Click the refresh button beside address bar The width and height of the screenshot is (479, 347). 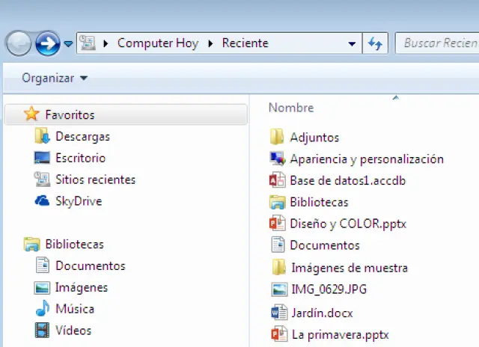[375, 43]
